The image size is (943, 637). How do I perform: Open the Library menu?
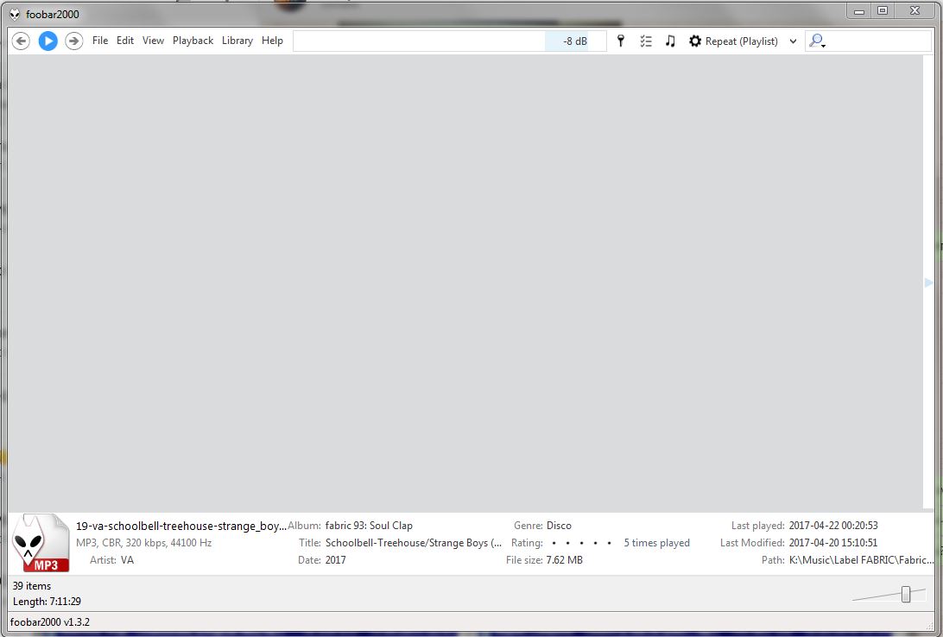coord(237,41)
